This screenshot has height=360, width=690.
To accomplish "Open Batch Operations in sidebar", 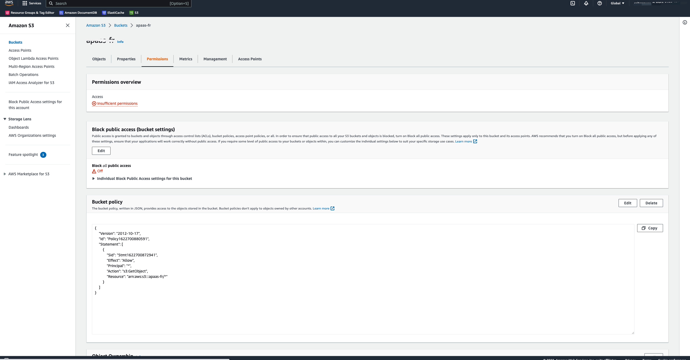I will (x=23, y=75).
